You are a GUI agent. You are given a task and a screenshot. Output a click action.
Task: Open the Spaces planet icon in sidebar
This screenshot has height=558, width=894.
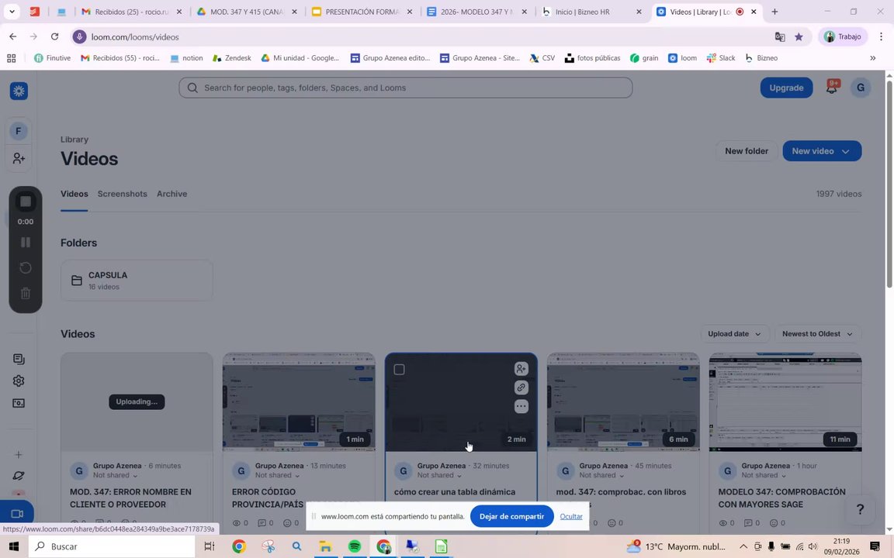pyautogui.click(x=19, y=475)
